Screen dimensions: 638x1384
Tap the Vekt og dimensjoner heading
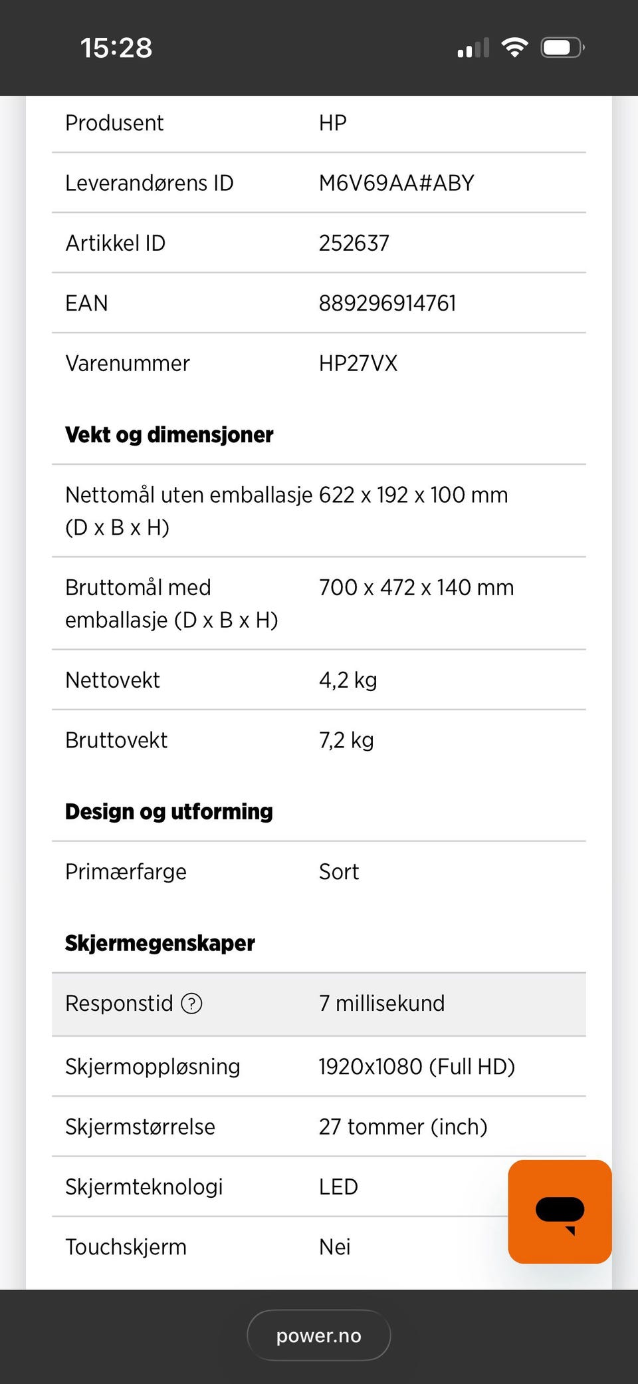click(169, 435)
